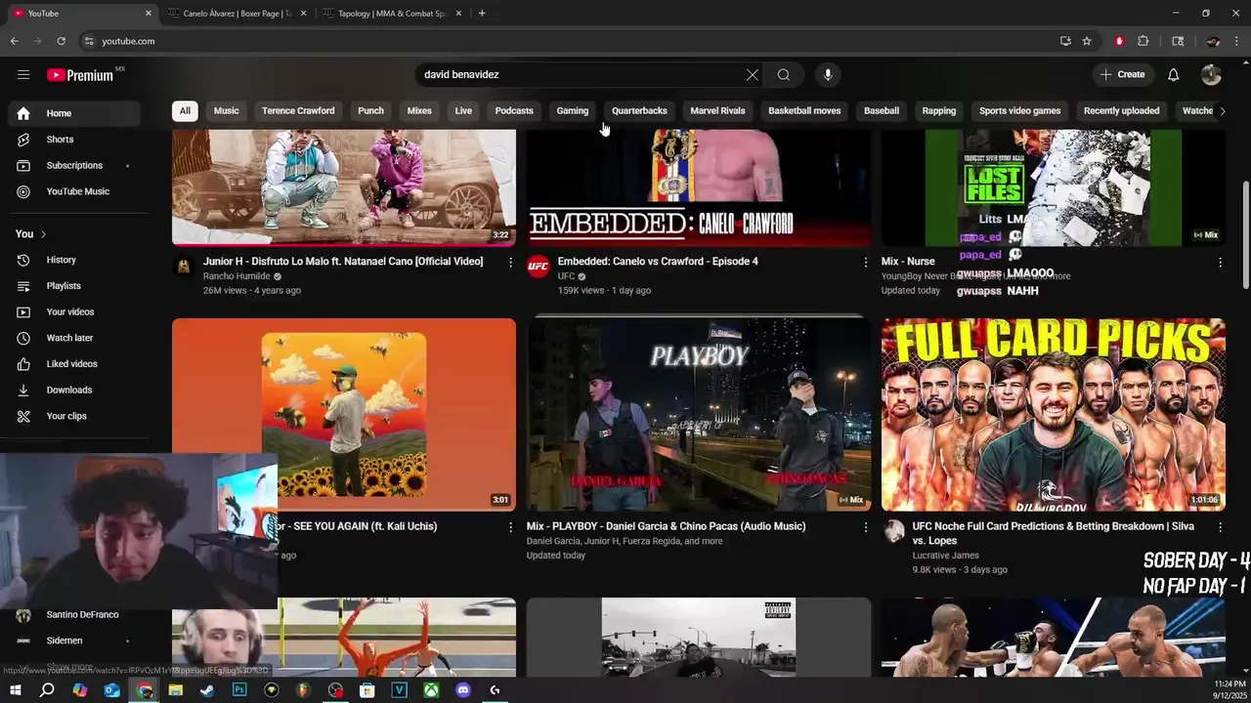
Task: Select the Basketball moves filter chip
Action: pyautogui.click(x=804, y=111)
